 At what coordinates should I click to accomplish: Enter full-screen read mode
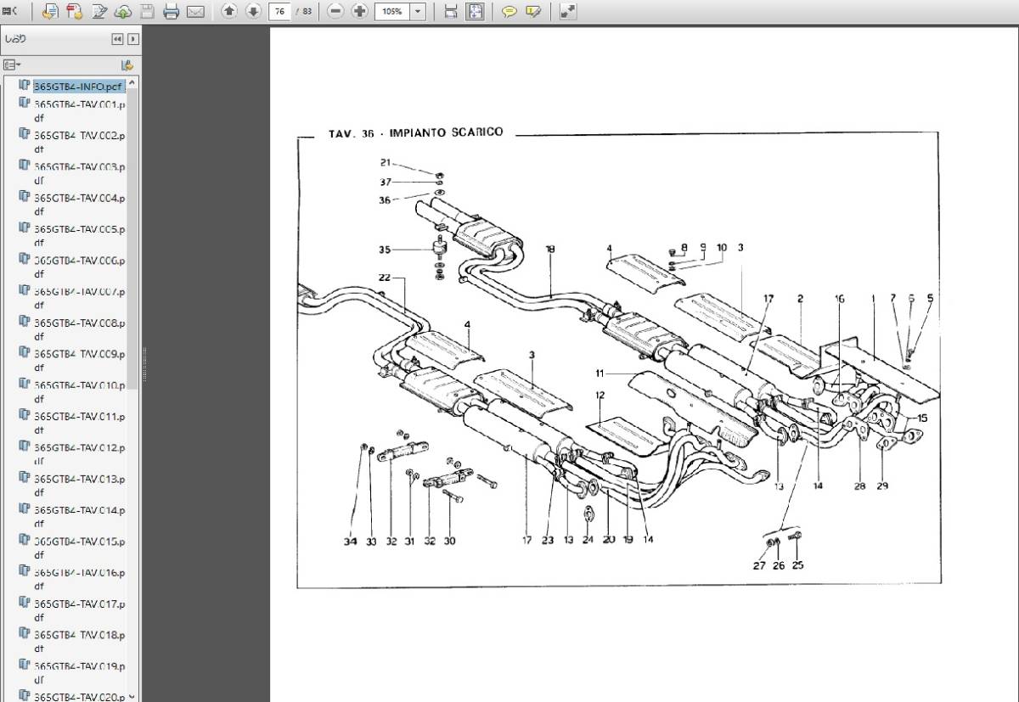point(567,12)
